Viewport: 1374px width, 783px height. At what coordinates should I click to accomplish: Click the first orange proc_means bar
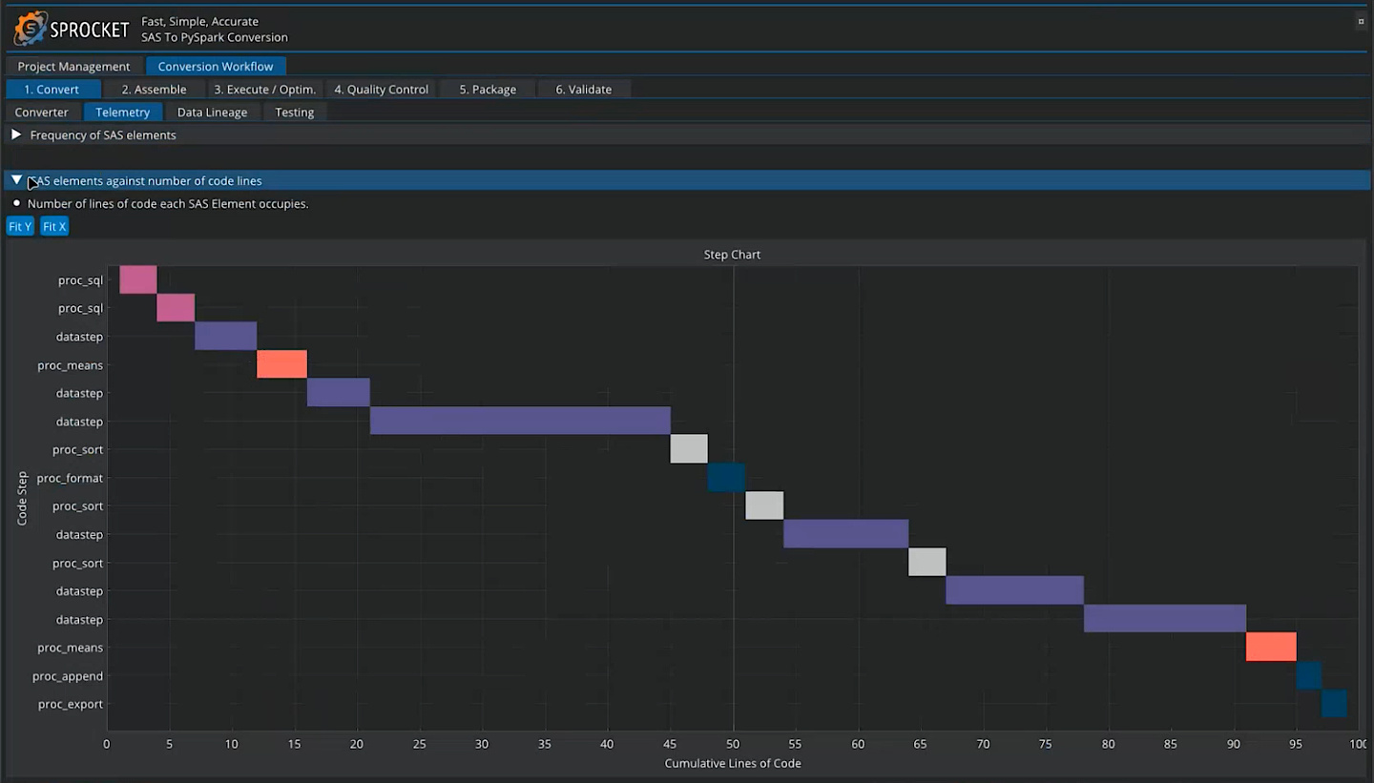(x=281, y=364)
